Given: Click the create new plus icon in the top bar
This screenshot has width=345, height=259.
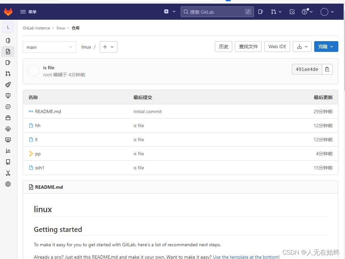Looking at the screenshot, I should pyautogui.click(x=166, y=11).
